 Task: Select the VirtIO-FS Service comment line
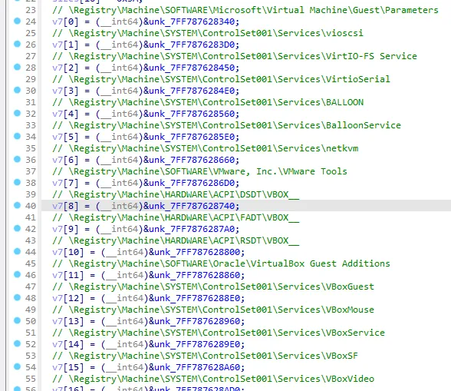(235, 56)
